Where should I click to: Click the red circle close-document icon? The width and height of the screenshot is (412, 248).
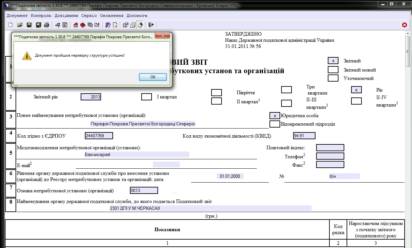[x=405, y=25]
